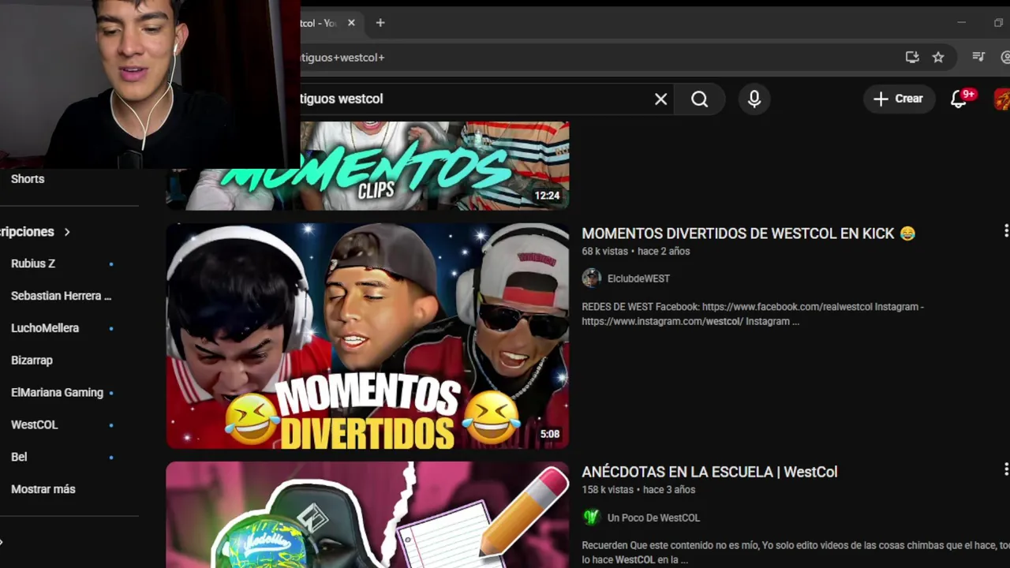
Task: Open Sebastian Herrera subscription
Action: pyautogui.click(x=61, y=296)
